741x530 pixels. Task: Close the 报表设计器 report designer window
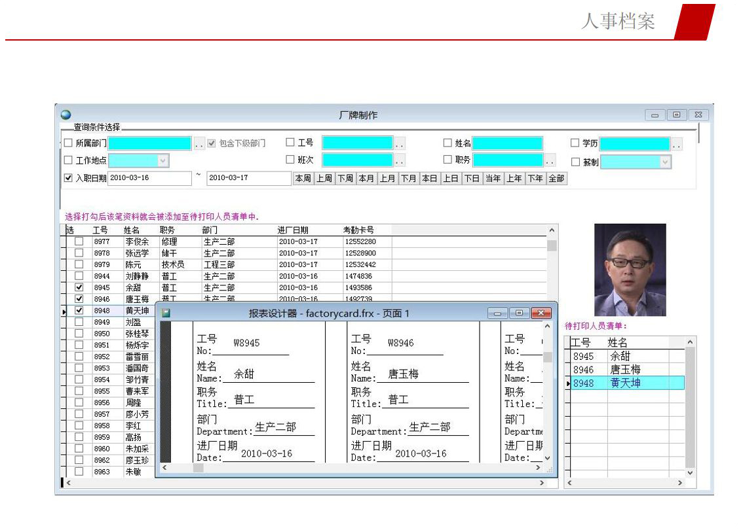coord(541,313)
